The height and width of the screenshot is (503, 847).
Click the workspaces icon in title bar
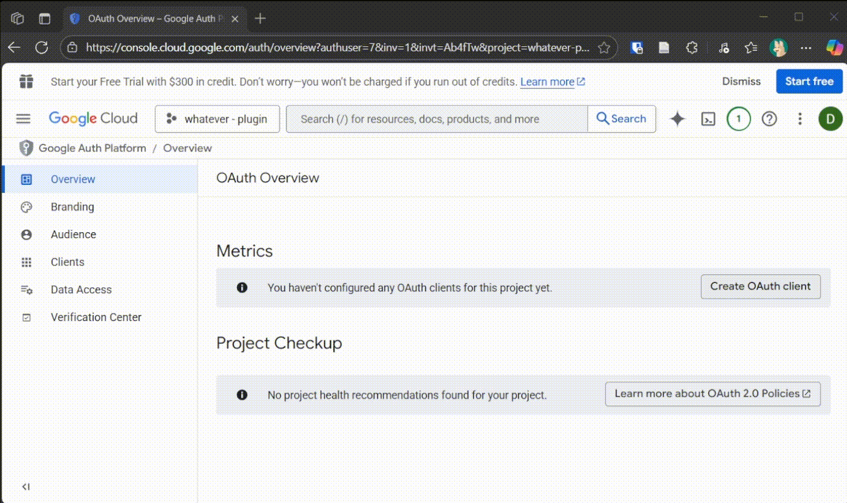click(18, 19)
